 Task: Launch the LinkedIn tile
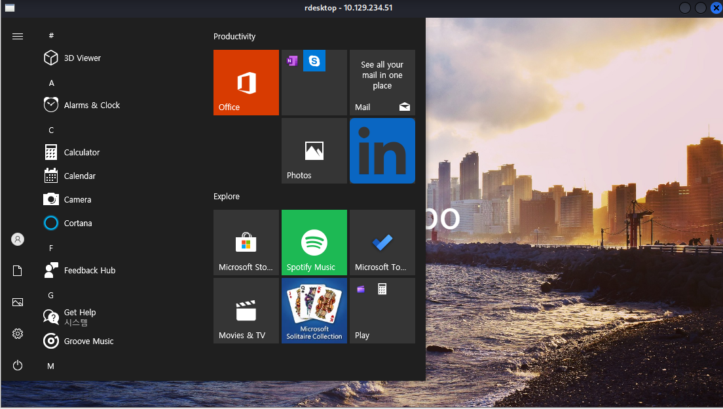click(382, 151)
